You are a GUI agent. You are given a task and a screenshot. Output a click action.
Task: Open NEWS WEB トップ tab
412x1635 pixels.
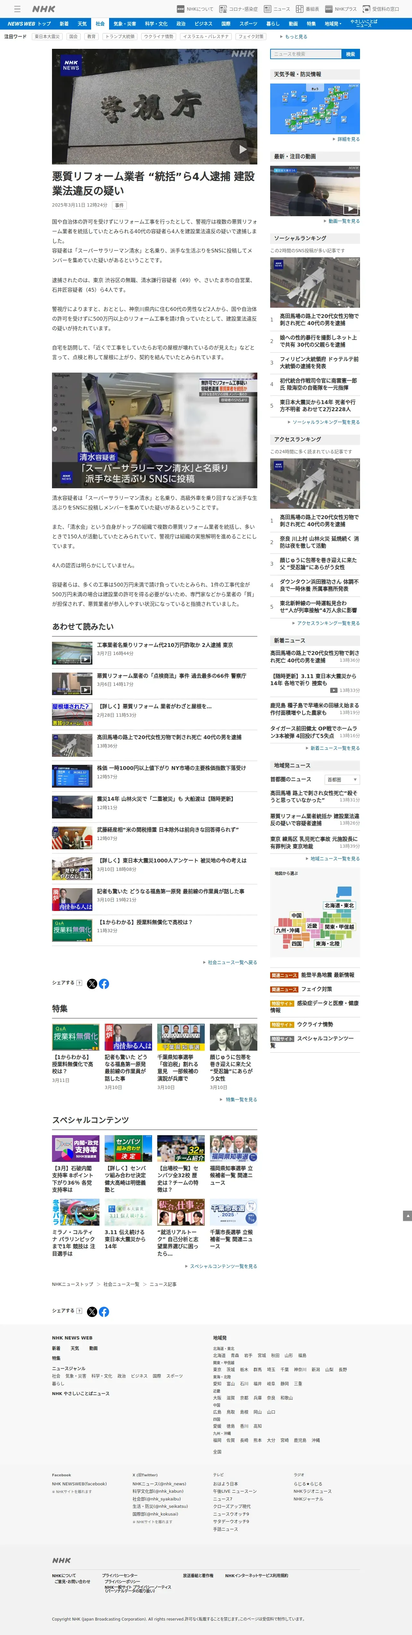click(29, 23)
